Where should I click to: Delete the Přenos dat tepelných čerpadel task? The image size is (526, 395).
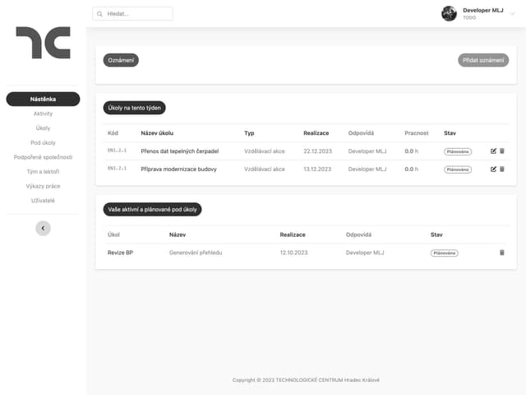pos(502,151)
